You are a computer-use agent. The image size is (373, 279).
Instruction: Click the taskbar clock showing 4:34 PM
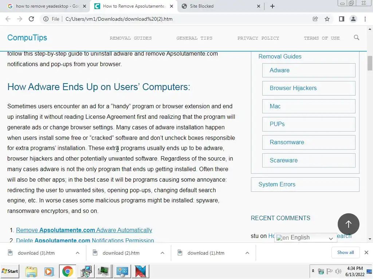point(355,271)
